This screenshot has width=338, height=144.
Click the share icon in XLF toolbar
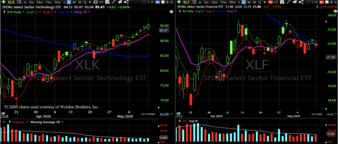coord(301,2)
